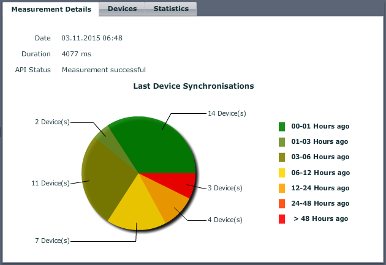Screen dimensions: 386x265
Task: Select the orange 12-24 Hours legend swatch
Action: [282, 188]
